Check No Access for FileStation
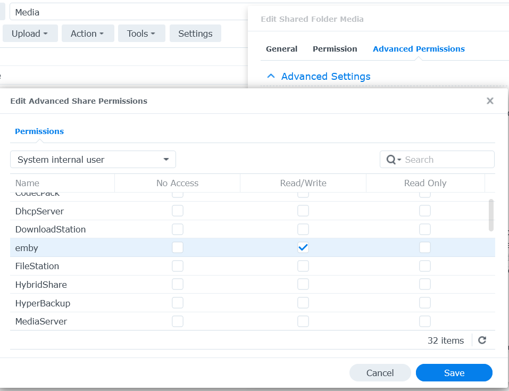Screen dimensions: 509x391 pos(178,266)
